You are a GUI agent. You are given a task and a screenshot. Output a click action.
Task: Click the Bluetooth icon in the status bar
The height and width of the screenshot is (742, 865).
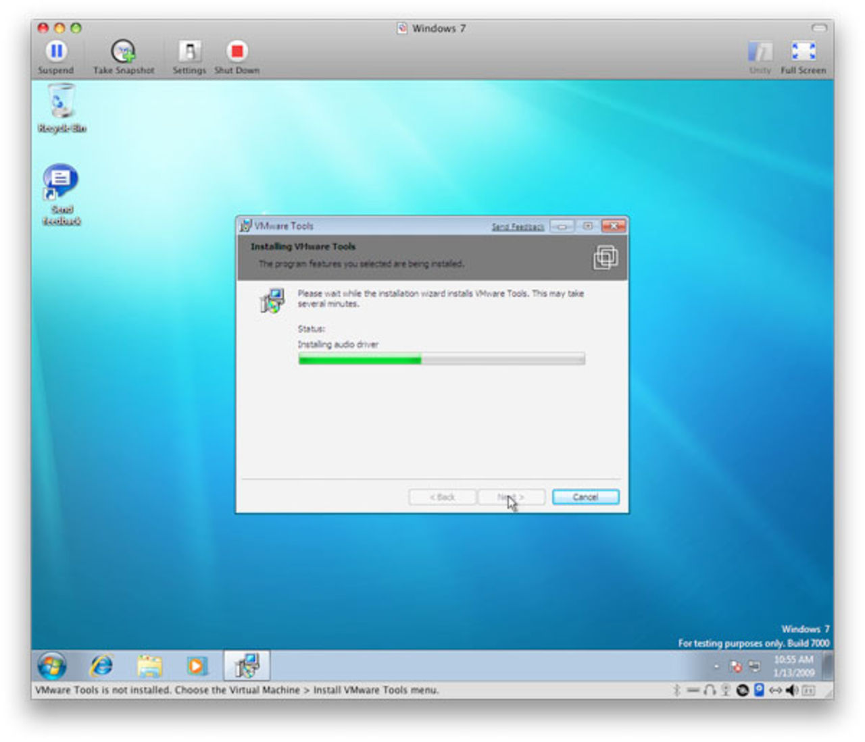(677, 690)
